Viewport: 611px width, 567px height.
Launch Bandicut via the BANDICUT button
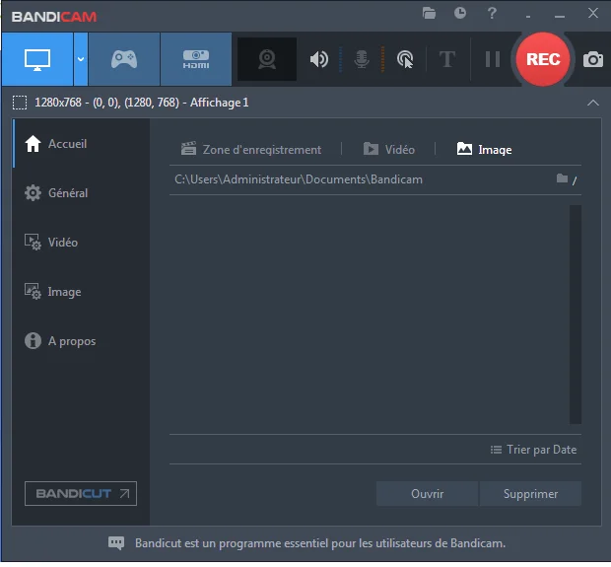coord(81,494)
